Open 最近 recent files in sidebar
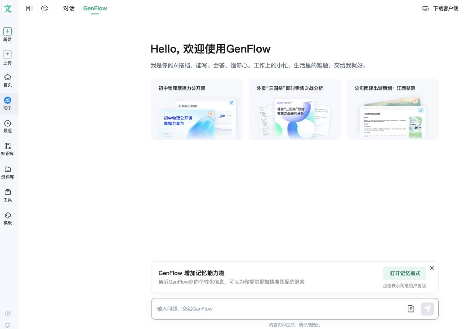This screenshot has width=464, height=329. (8, 124)
